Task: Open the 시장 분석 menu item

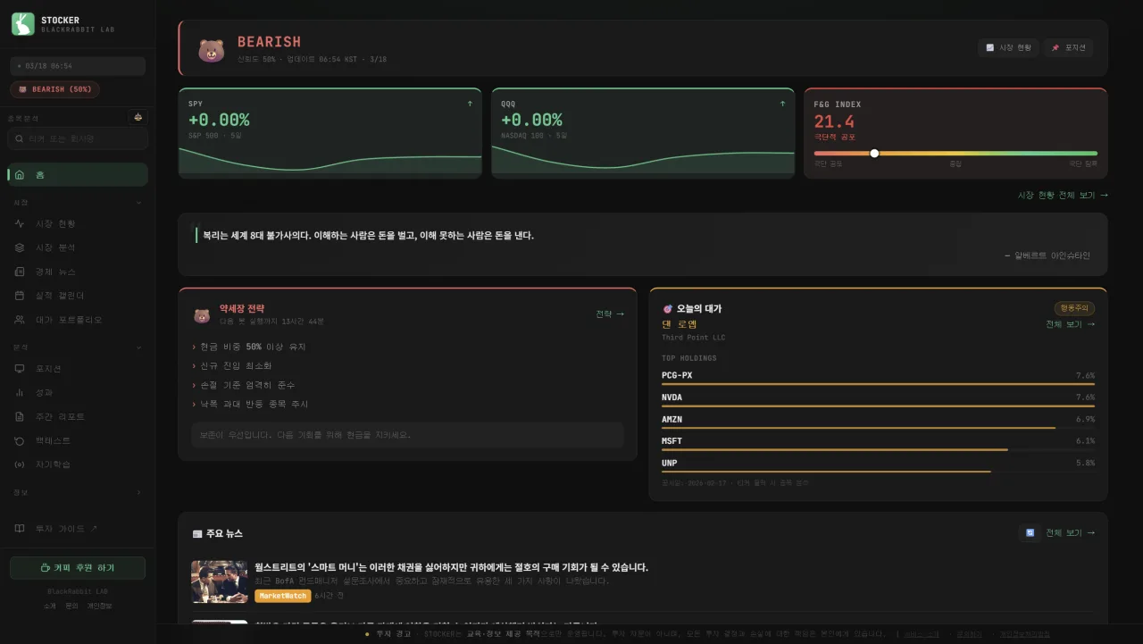Action: click(54, 247)
